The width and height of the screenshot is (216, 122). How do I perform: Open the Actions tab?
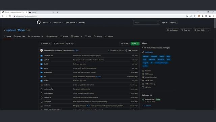(x=64, y=36)
